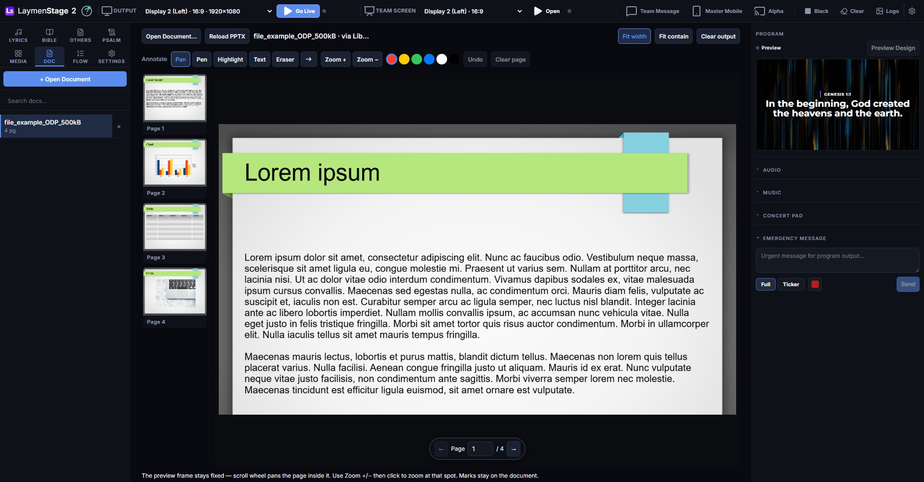Screen dimensions: 924x482
Task: Click Zoom − button
Action: (368, 59)
